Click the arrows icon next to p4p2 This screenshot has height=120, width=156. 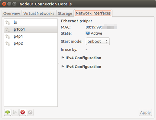(8, 43)
